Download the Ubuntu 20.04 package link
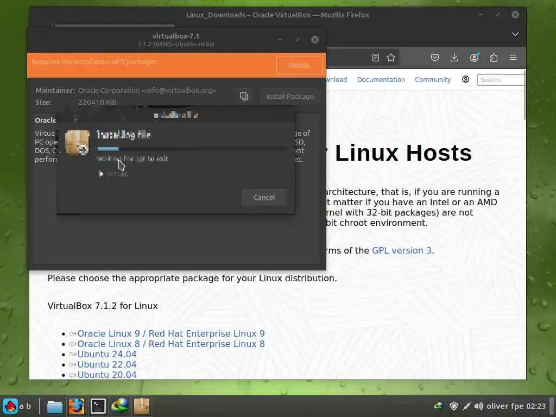 click(x=107, y=375)
